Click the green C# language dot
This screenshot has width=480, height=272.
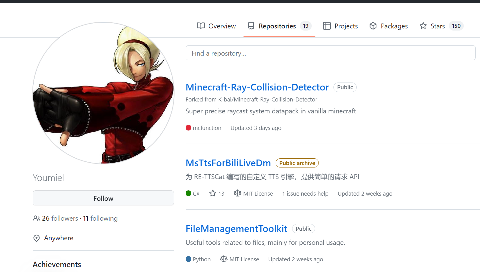tap(188, 193)
